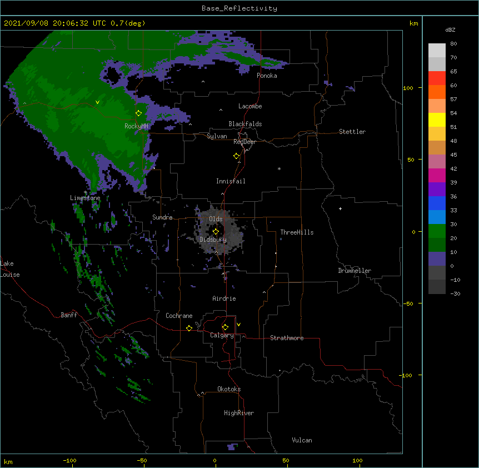Click the yellow marker near Cochrane
479x468 pixels.
tap(189, 328)
